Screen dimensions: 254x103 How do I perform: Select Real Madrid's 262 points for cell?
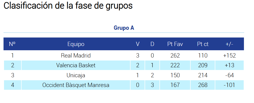tap(175, 55)
